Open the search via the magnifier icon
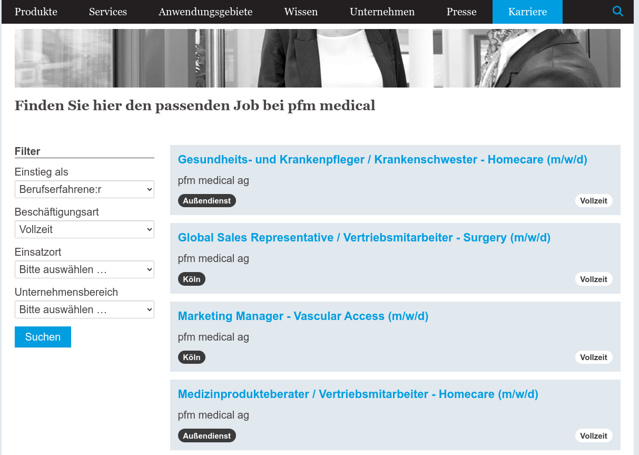639x455 pixels. 617,11
